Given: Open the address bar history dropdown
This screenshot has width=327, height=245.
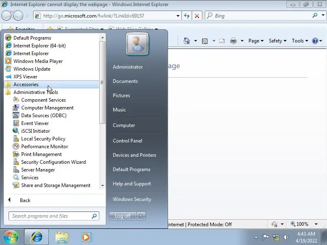Looking at the screenshot, I should pyautogui.click(x=178, y=16).
